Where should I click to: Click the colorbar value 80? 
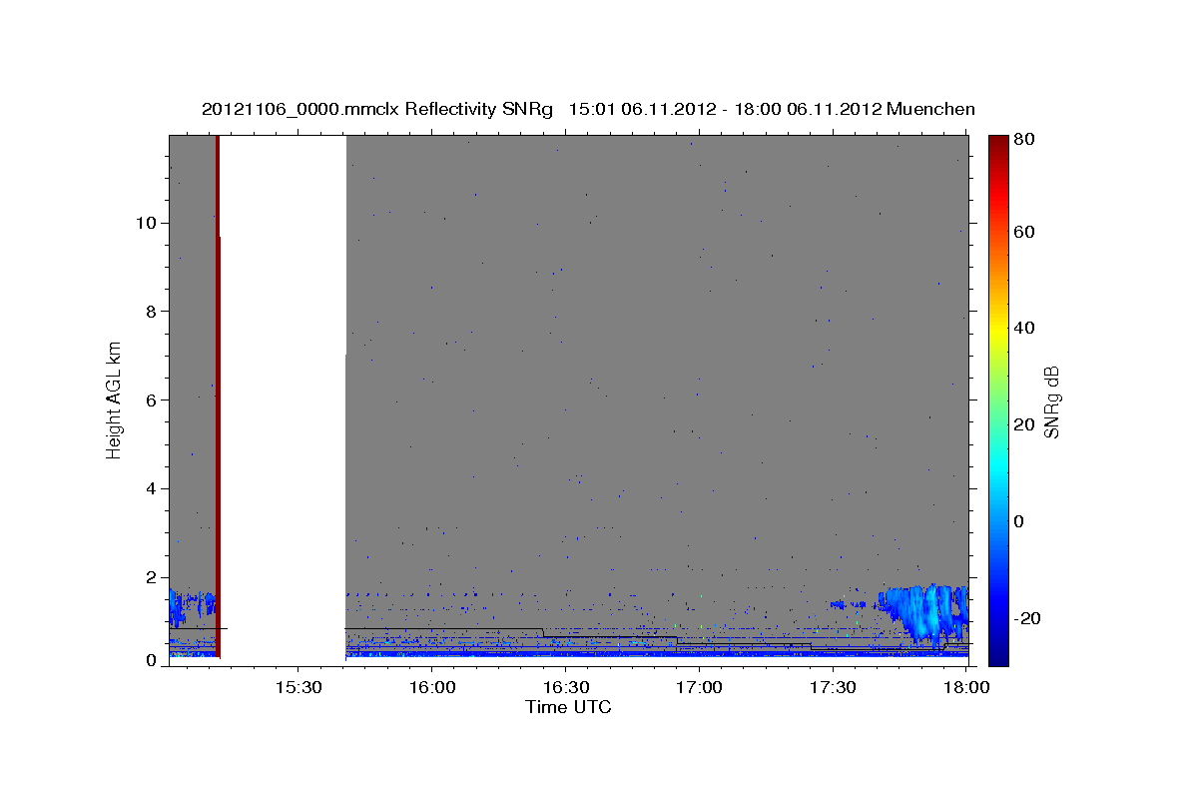[1023, 140]
